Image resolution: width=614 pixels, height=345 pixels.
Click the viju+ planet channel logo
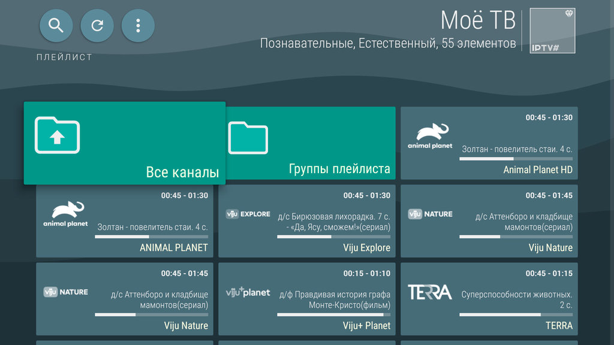248,293
